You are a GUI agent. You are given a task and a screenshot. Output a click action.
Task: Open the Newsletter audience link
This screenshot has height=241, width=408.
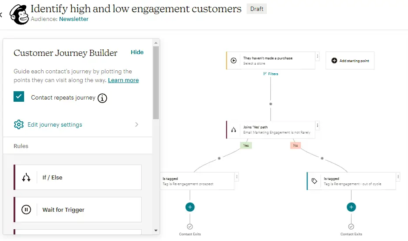(x=73, y=19)
